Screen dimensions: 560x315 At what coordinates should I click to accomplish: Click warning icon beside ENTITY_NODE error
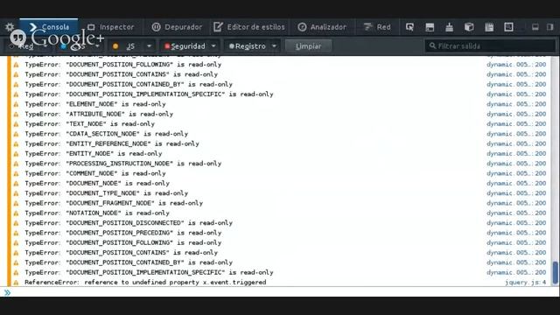[16, 154]
